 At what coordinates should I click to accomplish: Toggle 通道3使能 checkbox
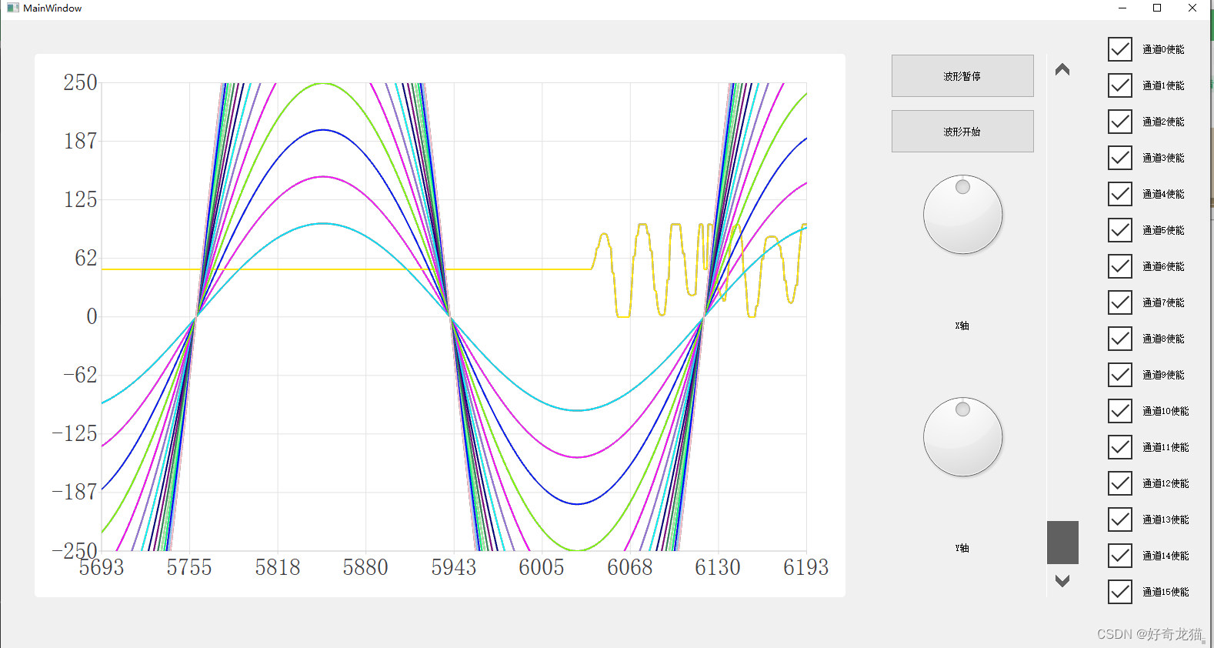[1120, 158]
